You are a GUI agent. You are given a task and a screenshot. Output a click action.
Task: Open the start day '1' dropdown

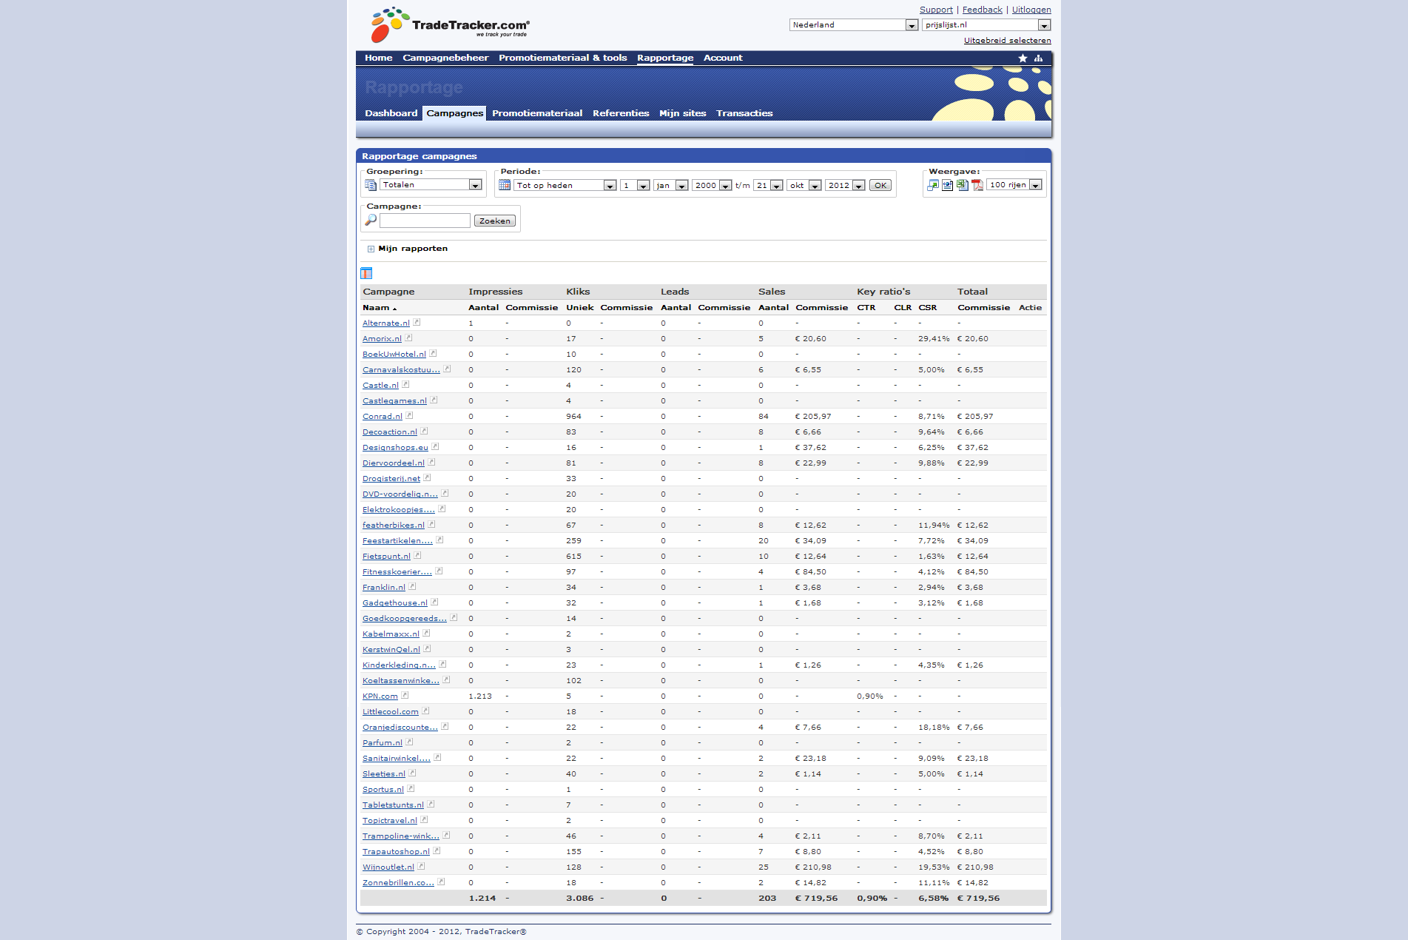tap(635, 185)
